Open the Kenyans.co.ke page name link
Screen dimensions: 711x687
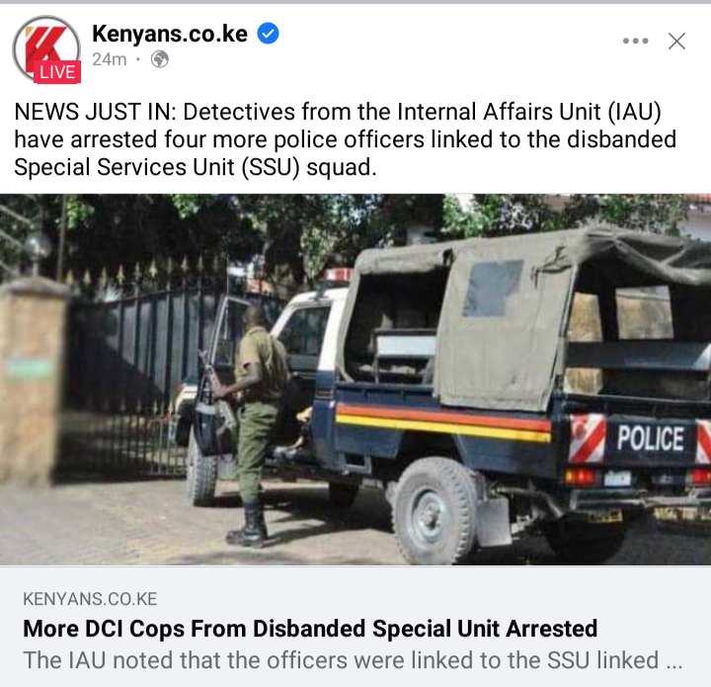pyautogui.click(x=170, y=34)
